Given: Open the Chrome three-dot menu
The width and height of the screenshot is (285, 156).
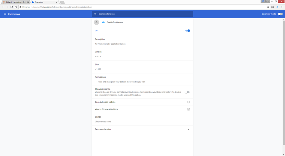Looking at the screenshot, I should 282,7.
